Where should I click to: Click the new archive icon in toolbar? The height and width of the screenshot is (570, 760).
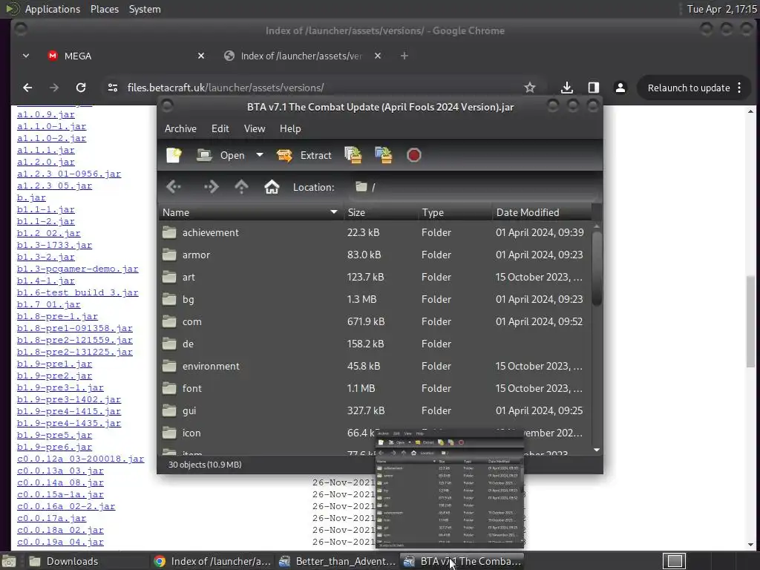174,155
